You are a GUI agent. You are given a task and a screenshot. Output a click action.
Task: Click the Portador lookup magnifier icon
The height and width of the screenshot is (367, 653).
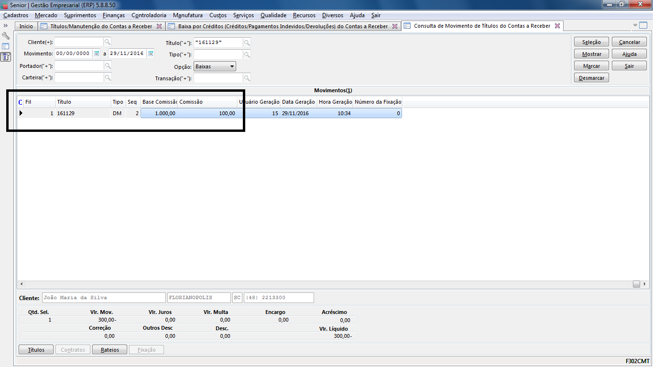point(108,65)
